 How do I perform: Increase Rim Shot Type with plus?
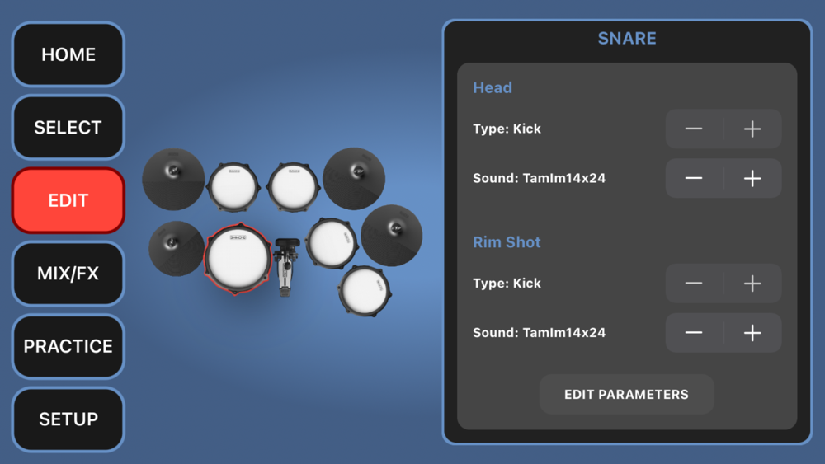pyautogui.click(x=752, y=284)
